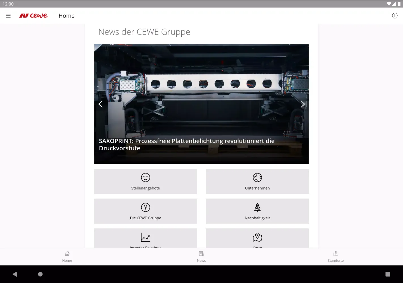Select the Unternehmen globe icon
This screenshot has width=403, height=283.
point(257,177)
